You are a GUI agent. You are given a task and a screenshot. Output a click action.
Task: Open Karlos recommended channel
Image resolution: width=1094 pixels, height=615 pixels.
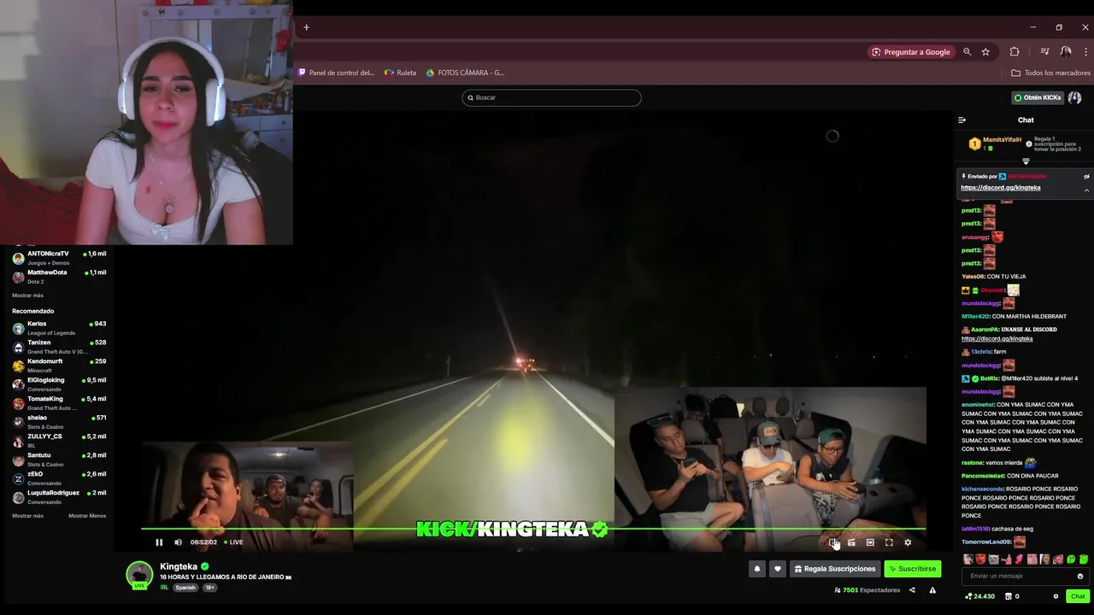pyautogui.click(x=59, y=328)
